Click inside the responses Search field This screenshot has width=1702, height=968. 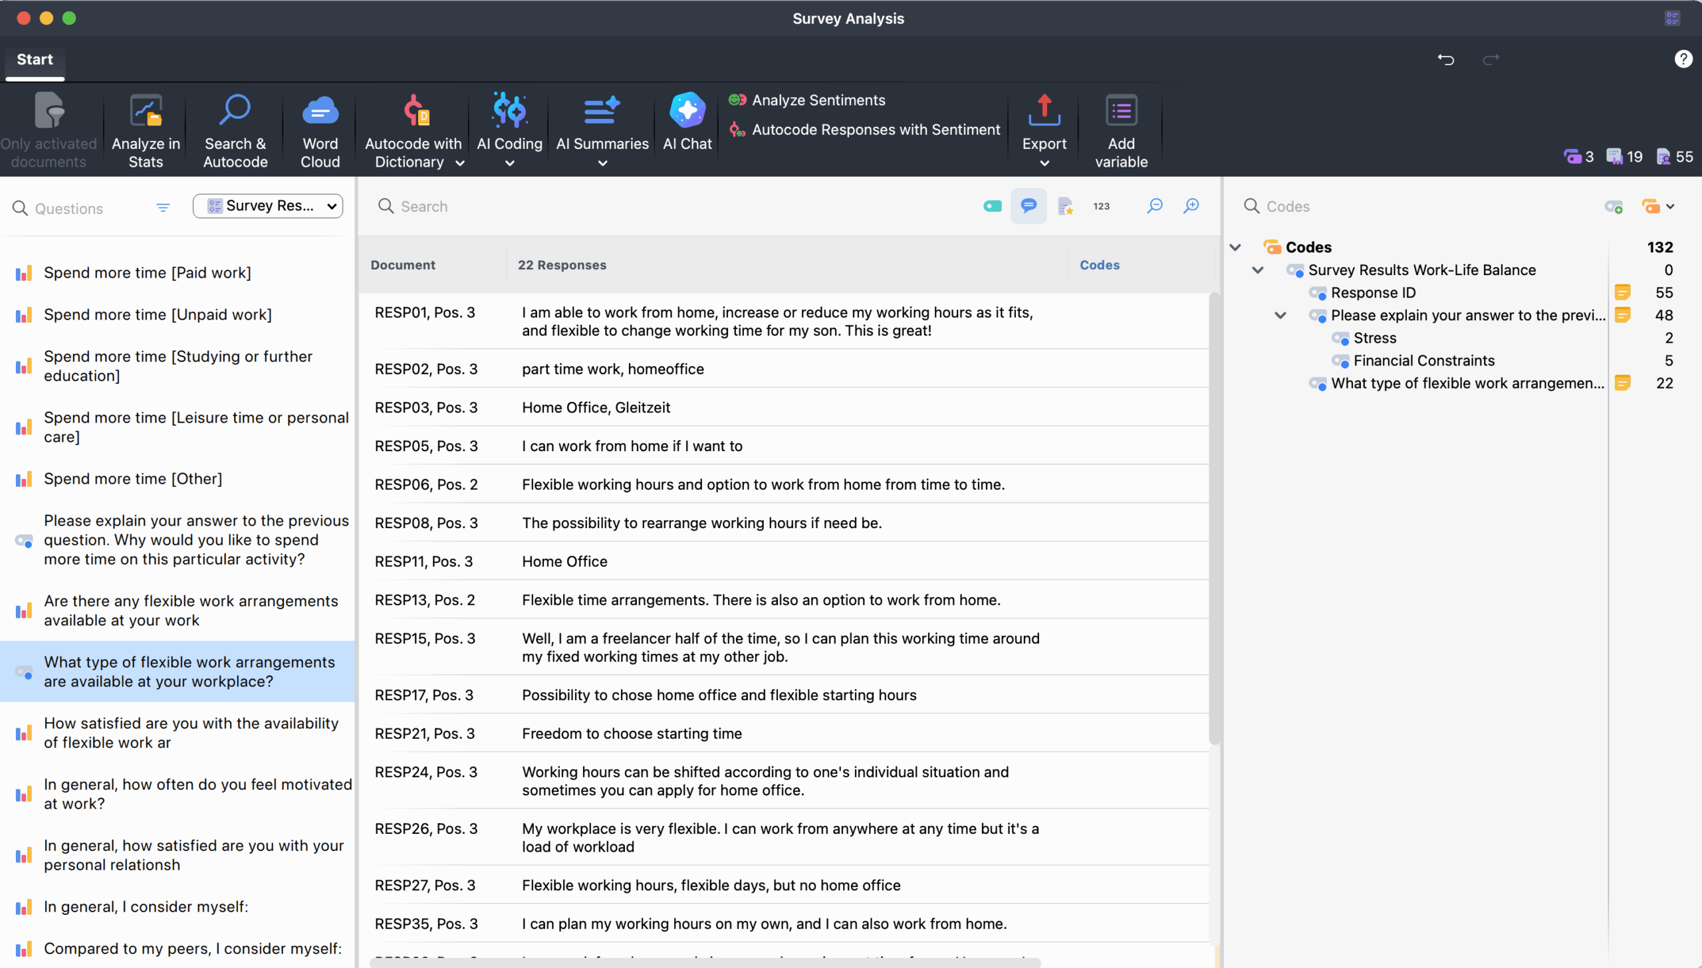465,206
